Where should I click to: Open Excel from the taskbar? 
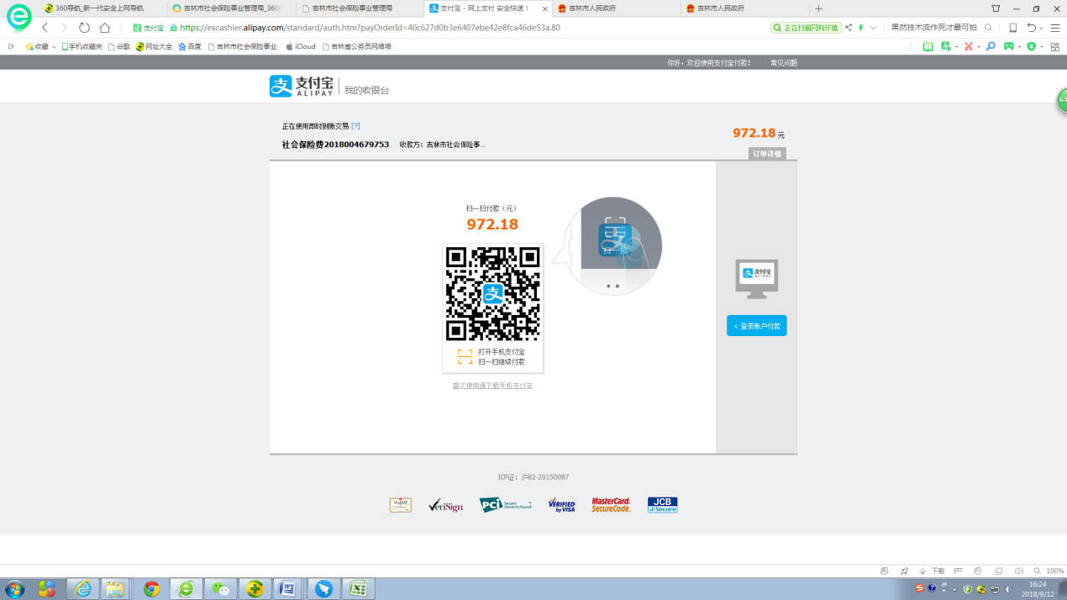(x=358, y=589)
